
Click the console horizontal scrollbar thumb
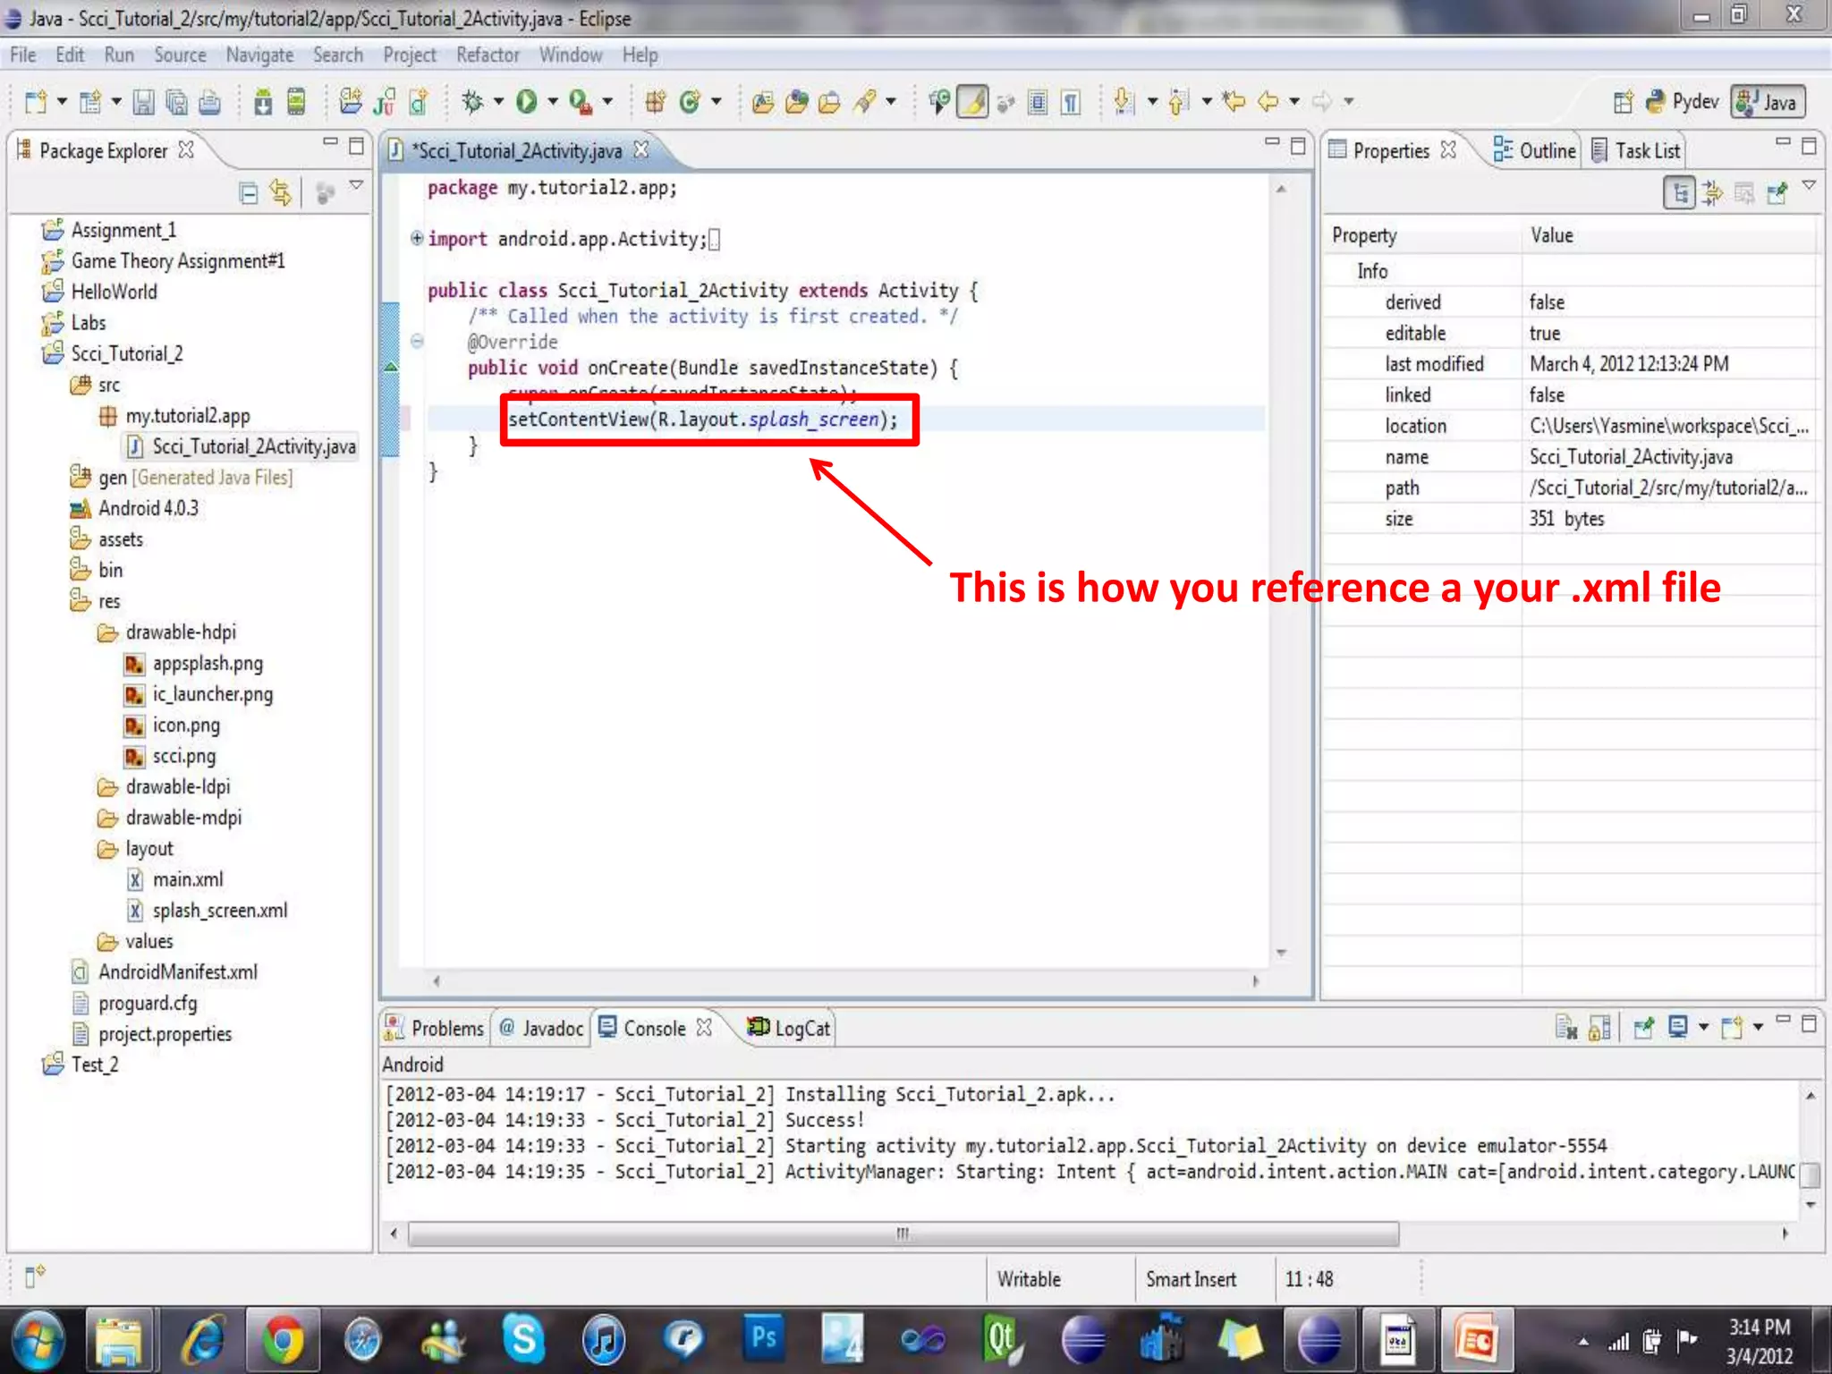tap(903, 1234)
